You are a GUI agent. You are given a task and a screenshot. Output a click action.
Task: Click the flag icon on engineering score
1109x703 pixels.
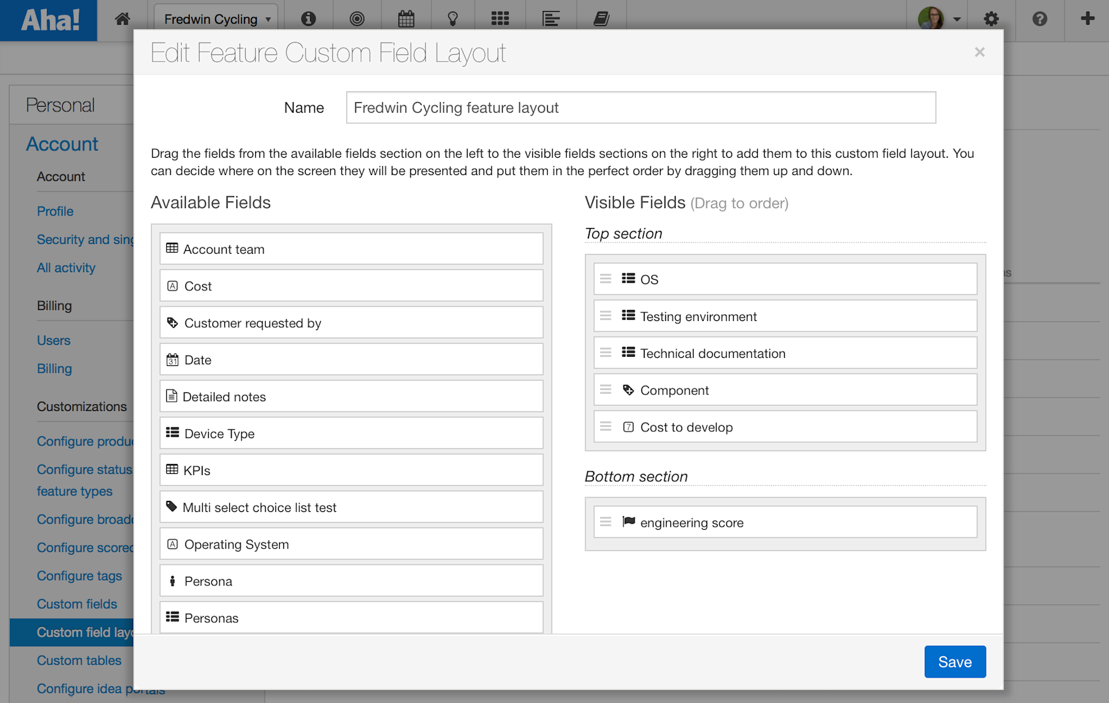pos(628,522)
